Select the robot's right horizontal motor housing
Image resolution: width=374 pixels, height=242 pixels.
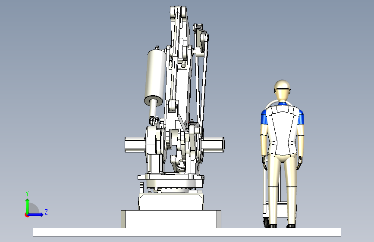213,144
